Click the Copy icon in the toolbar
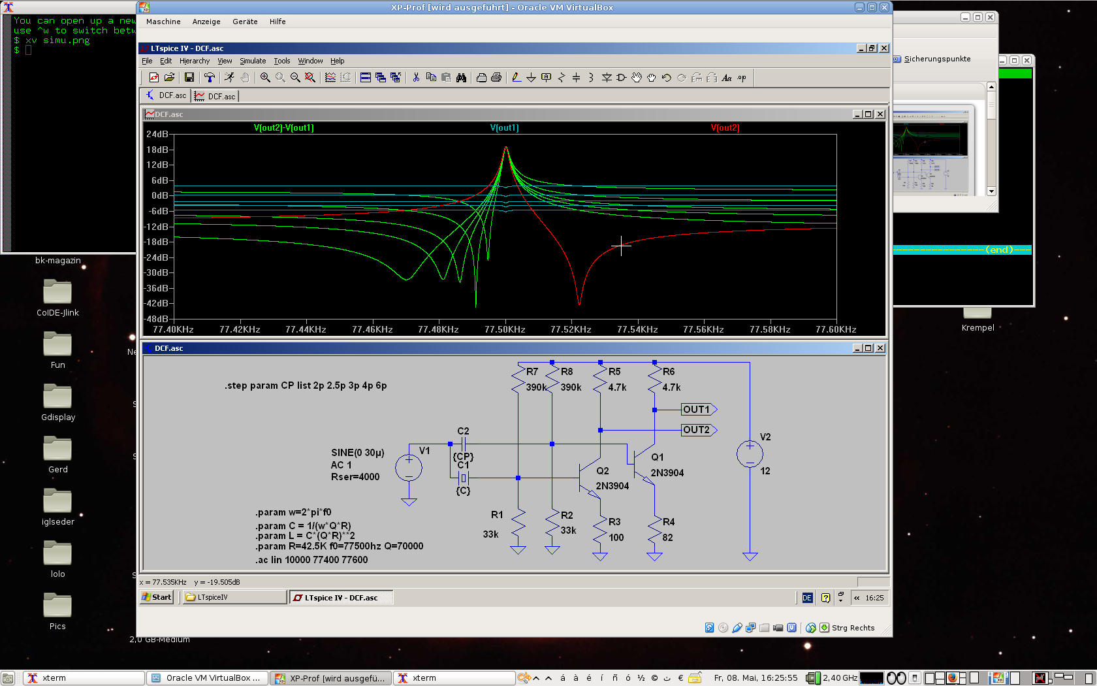This screenshot has height=686, width=1097. 431,78
